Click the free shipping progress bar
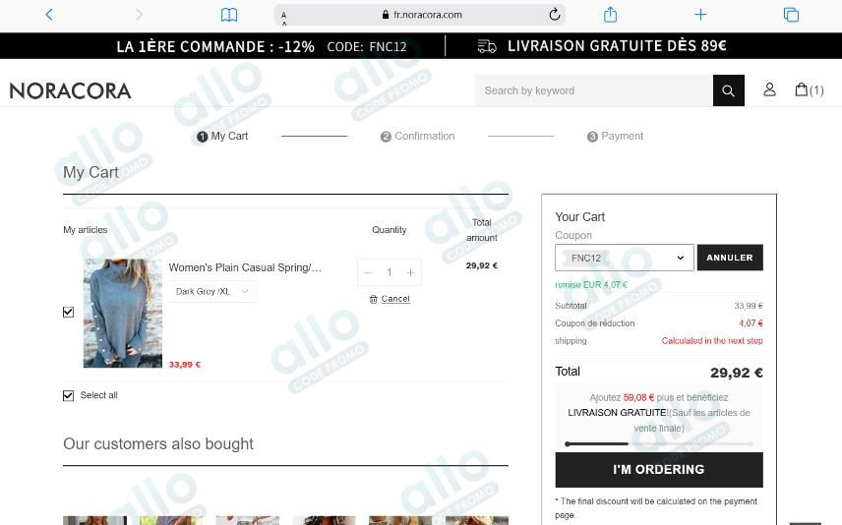 [x=659, y=444]
